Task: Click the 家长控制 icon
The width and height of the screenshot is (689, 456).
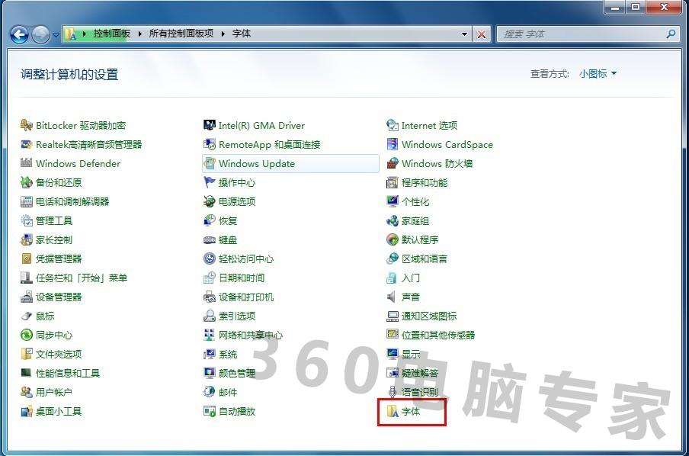Action: 27,239
